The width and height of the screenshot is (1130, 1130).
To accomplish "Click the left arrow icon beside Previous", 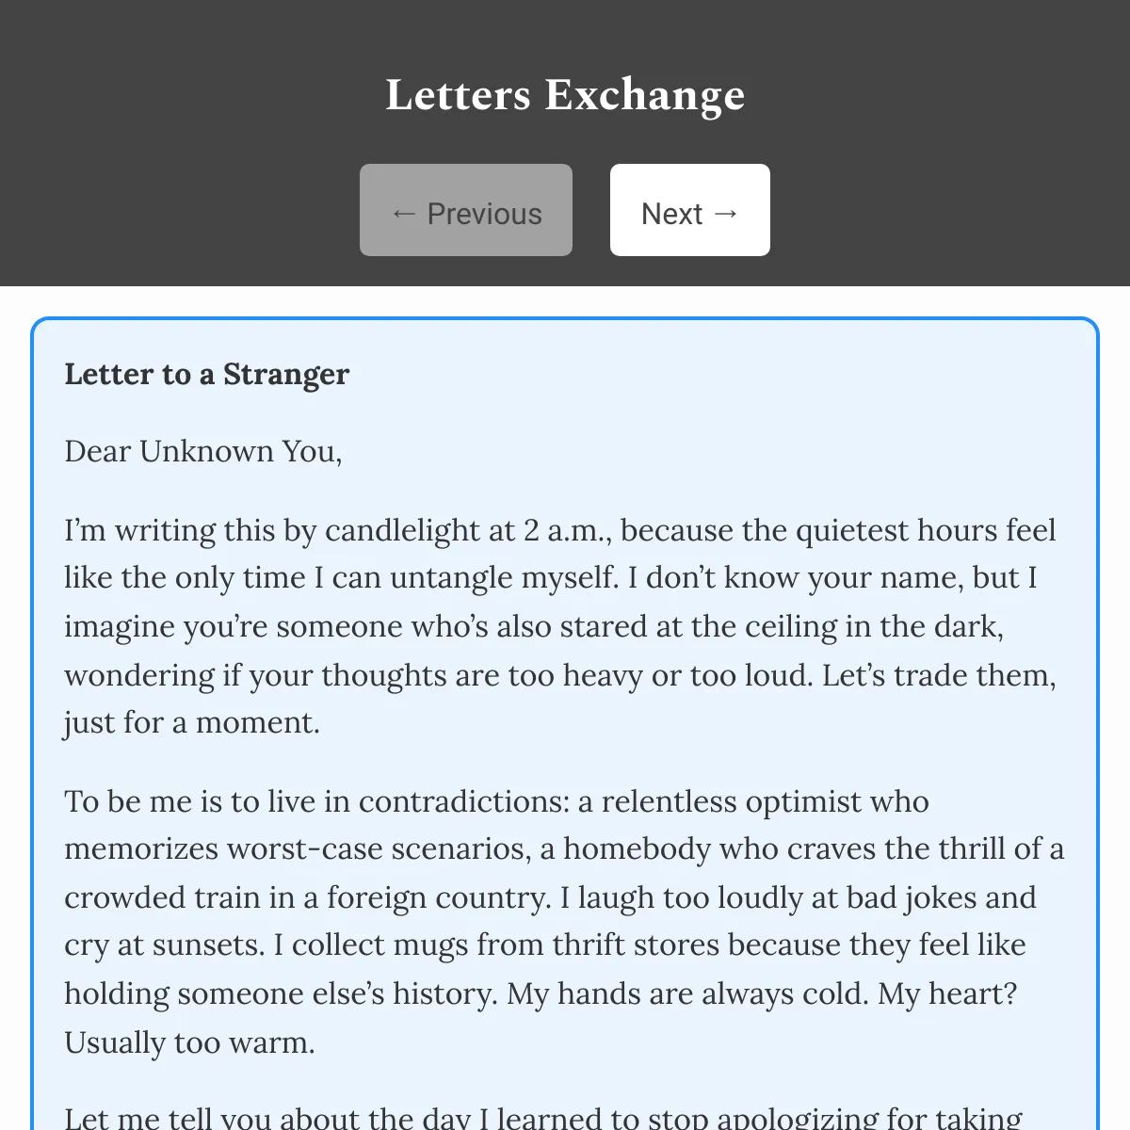I will [x=404, y=214].
